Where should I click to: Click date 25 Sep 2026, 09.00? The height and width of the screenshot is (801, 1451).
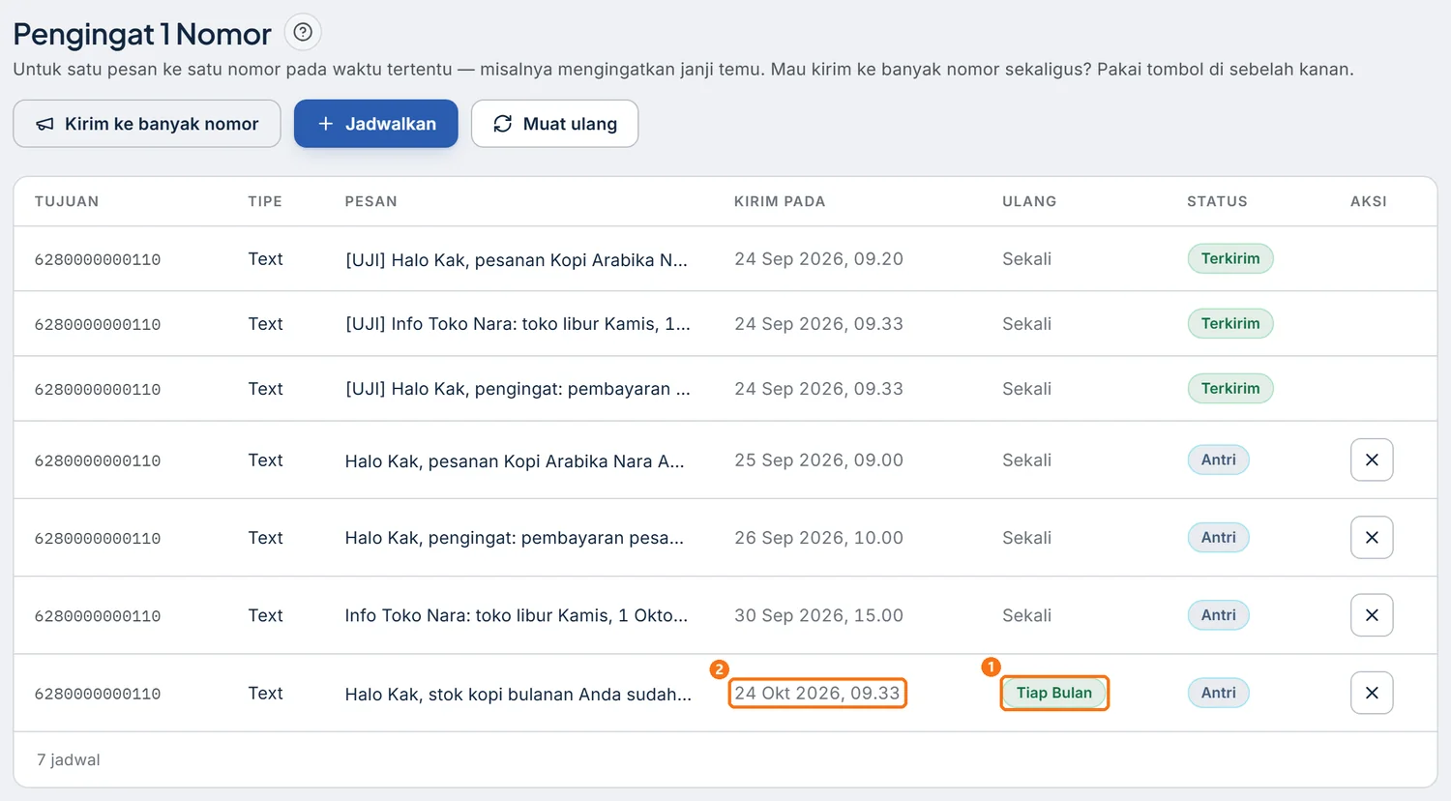(x=818, y=460)
